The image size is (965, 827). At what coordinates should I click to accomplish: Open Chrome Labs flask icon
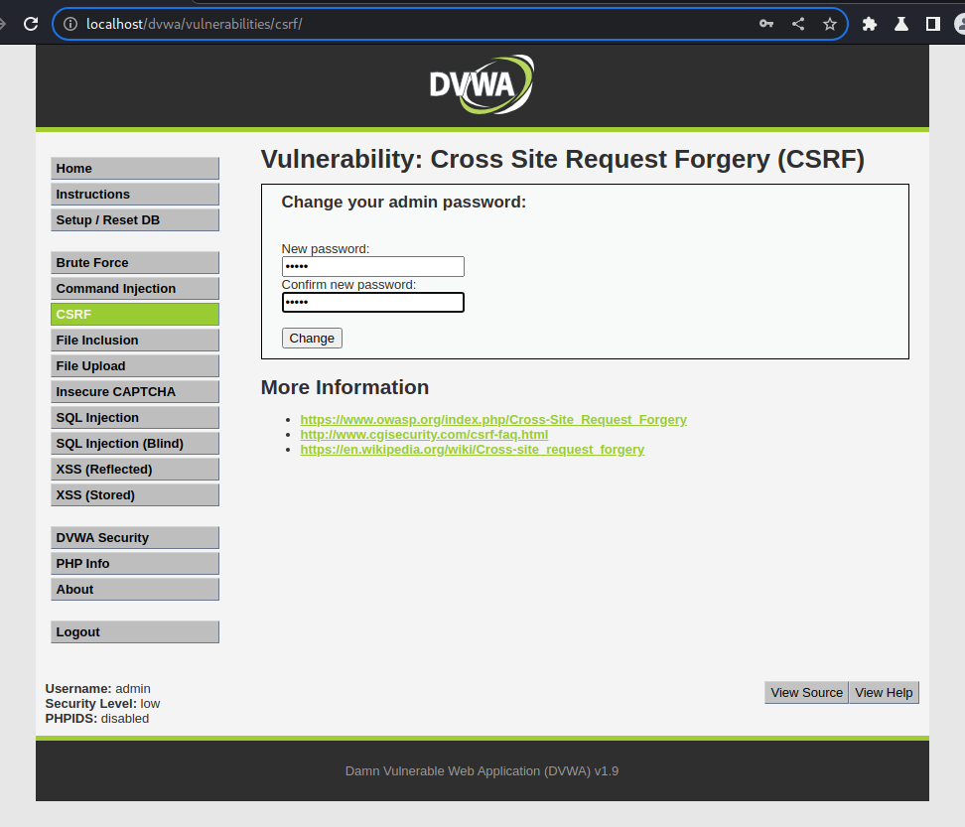pos(901,24)
